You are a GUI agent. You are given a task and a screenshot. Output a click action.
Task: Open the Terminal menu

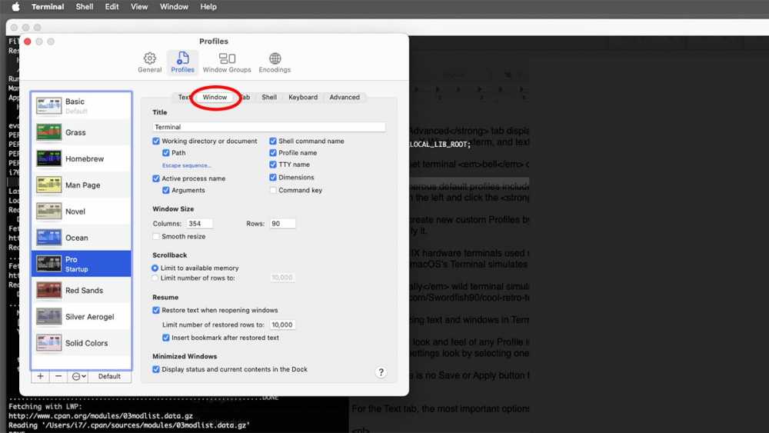(x=48, y=7)
